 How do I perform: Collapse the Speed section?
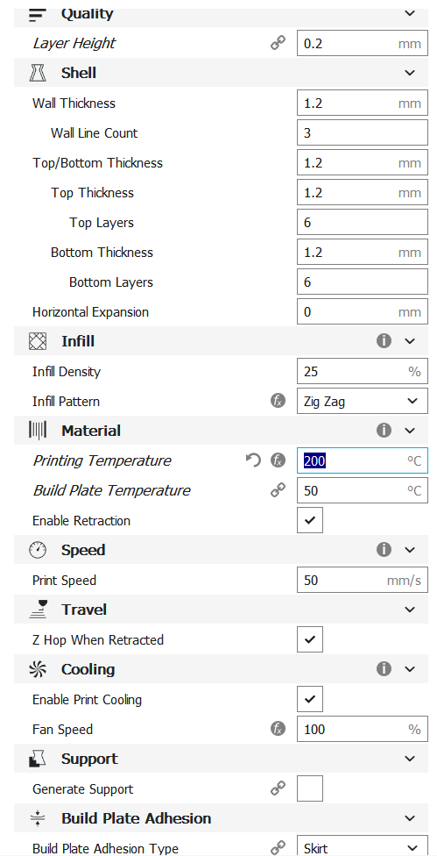[x=411, y=550]
